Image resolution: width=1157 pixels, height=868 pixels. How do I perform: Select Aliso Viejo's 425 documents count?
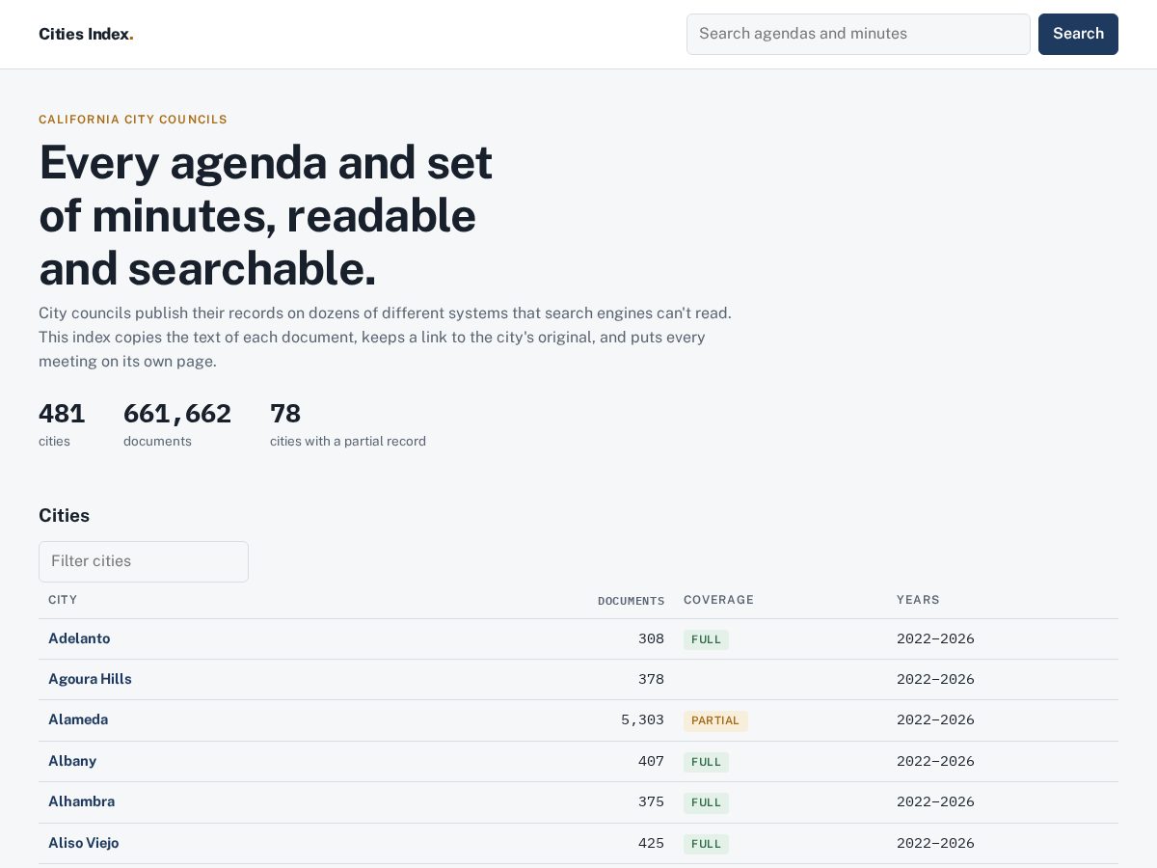pos(651,843)
